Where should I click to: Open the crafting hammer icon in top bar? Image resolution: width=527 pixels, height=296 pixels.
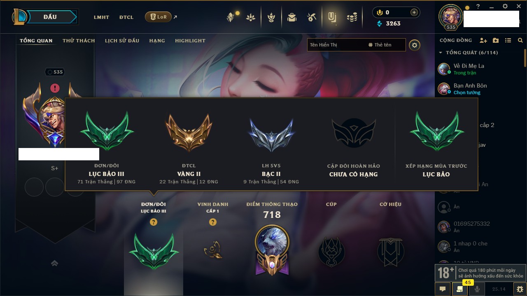(x=312, y=17)
